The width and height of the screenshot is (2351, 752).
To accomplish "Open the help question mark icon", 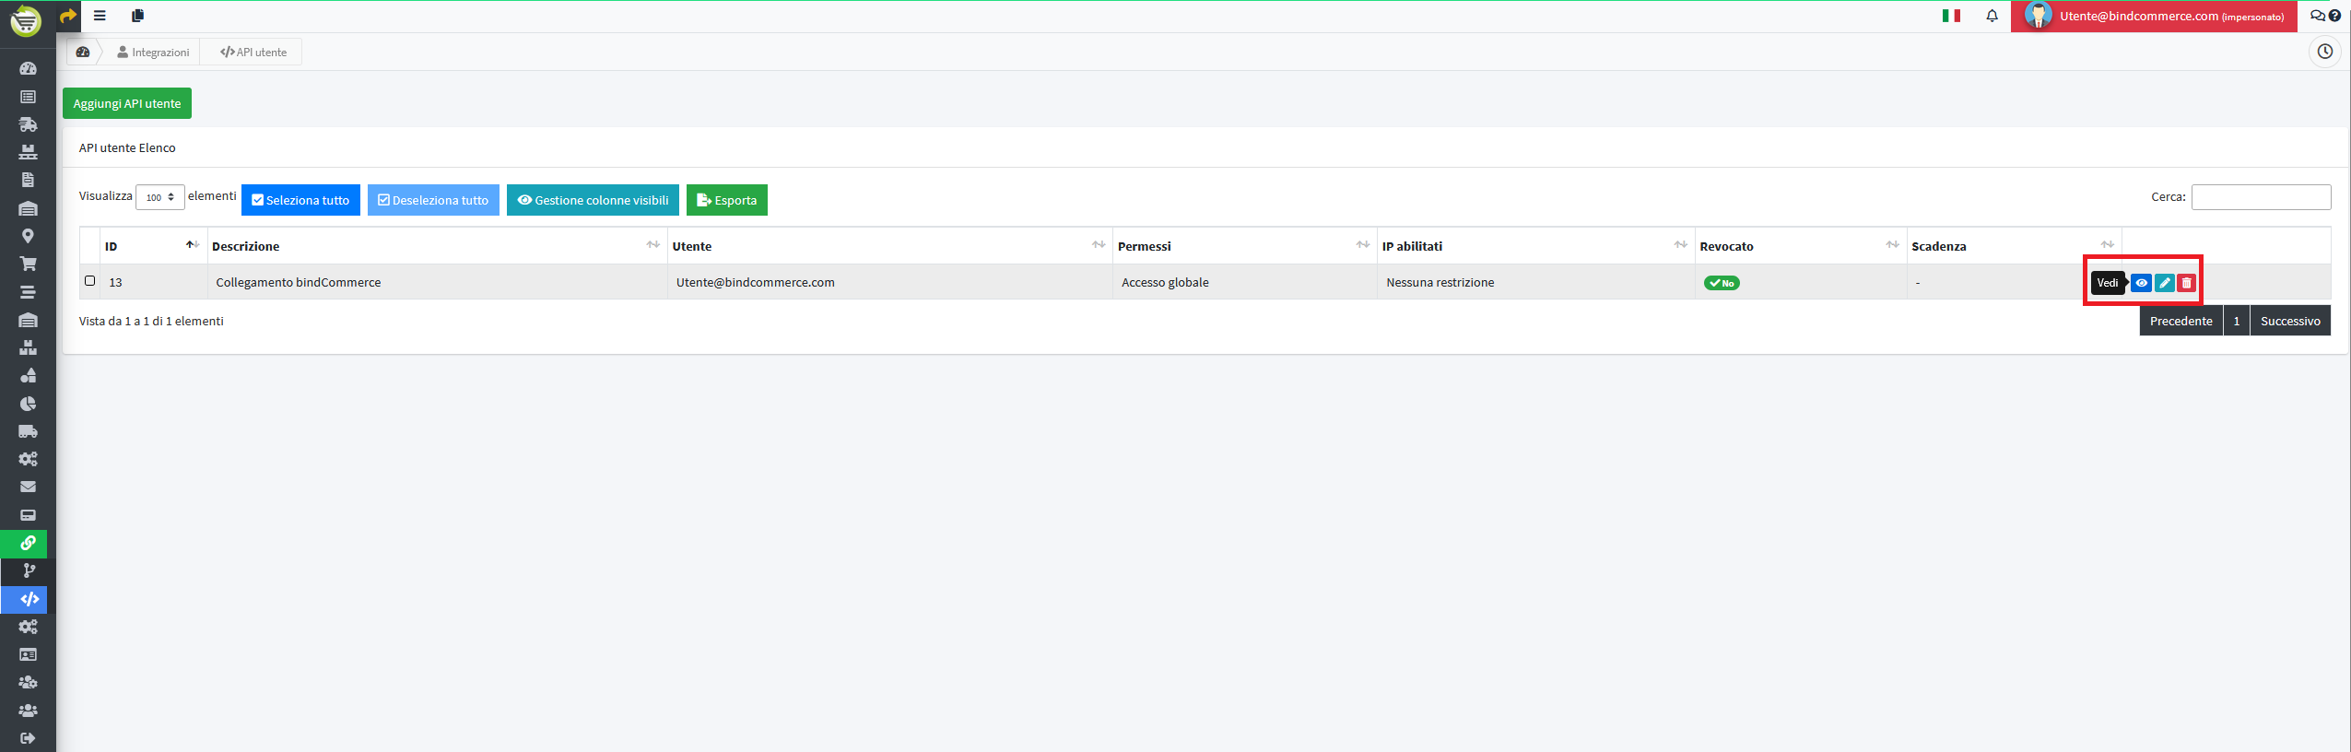I will pos(2334,16).
